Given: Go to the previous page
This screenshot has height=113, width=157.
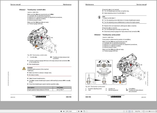Looking at the screenshot, I should pyautogui.click(x=64, y=111).
